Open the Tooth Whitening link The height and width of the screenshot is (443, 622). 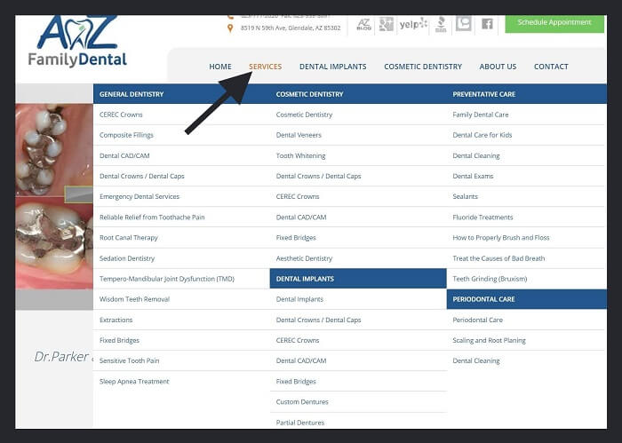[x=300, y=155]
